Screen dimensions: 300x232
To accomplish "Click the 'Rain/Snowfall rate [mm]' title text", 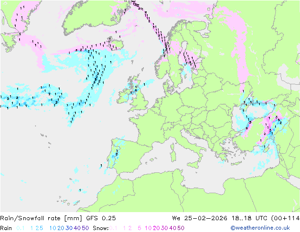I will [x=41, y=218].
